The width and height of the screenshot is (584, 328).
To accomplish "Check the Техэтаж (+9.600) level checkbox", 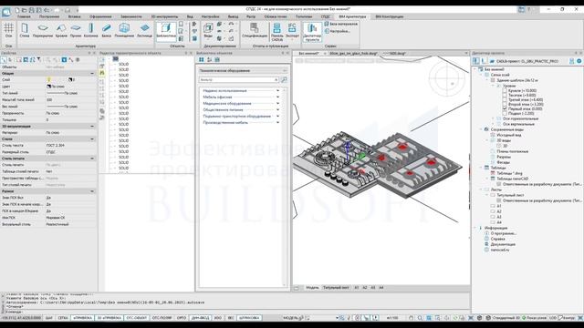I will coord(505,95).
